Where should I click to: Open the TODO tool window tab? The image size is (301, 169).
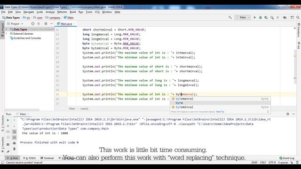pos(29,158)
